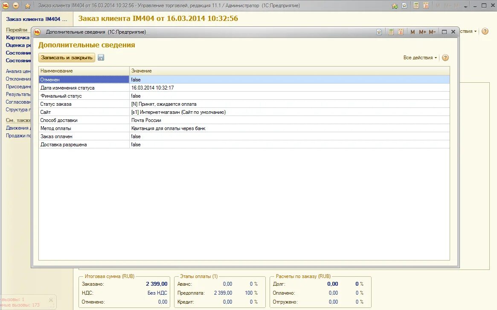Select the Дата изменения статуса row
The height and width of the screenshot is (310, 497).
pos(244,88)
